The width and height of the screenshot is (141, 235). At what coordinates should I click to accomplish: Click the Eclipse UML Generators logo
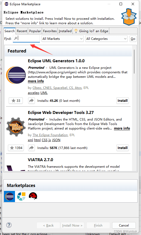16,75
